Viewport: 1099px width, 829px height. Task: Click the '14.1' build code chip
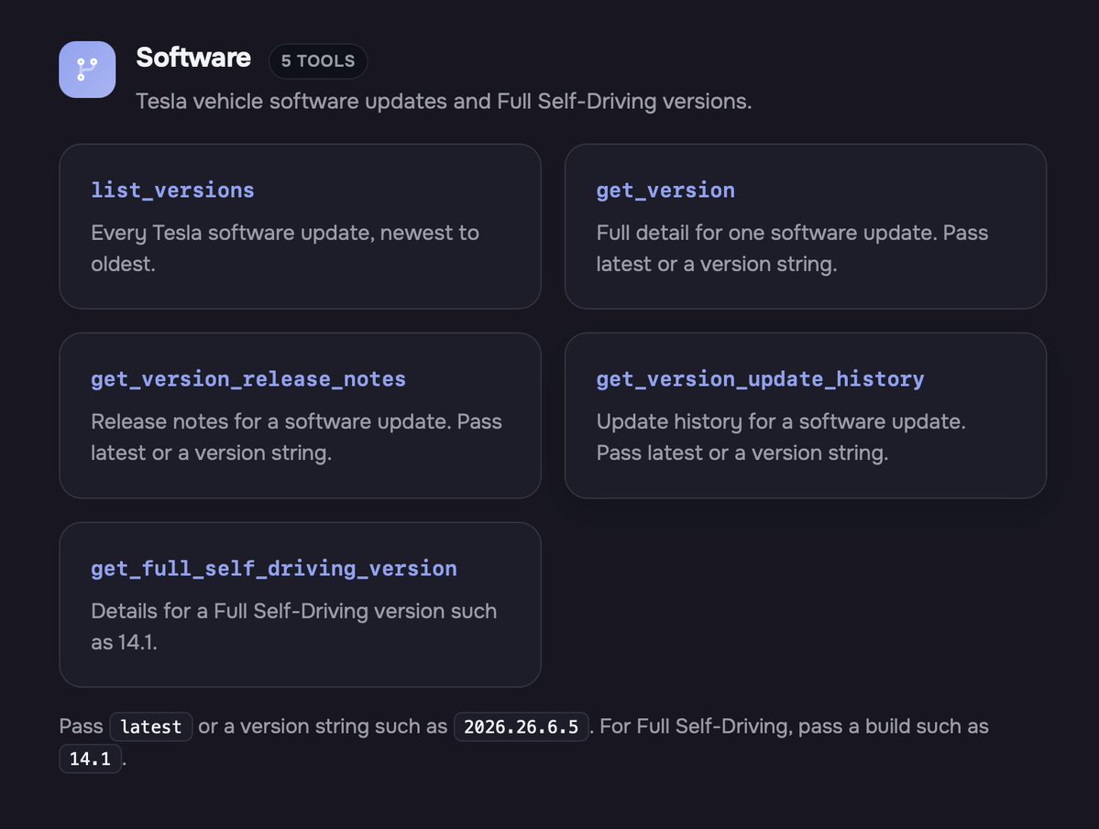click(x=91, y=758)
